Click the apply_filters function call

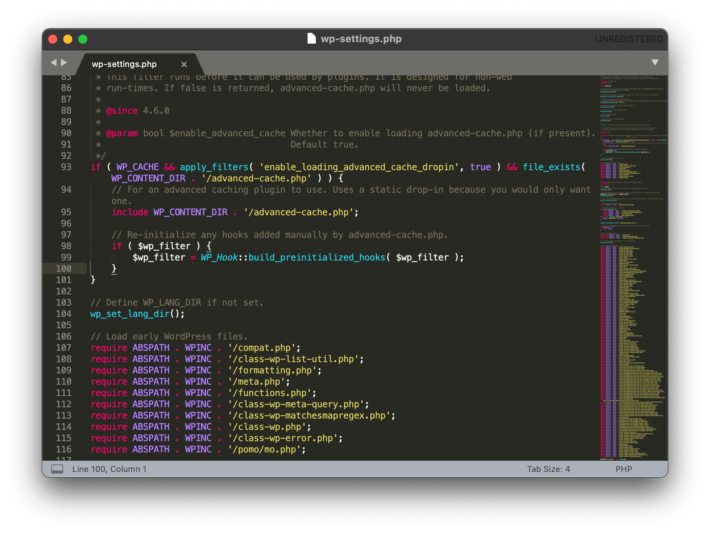214,167
